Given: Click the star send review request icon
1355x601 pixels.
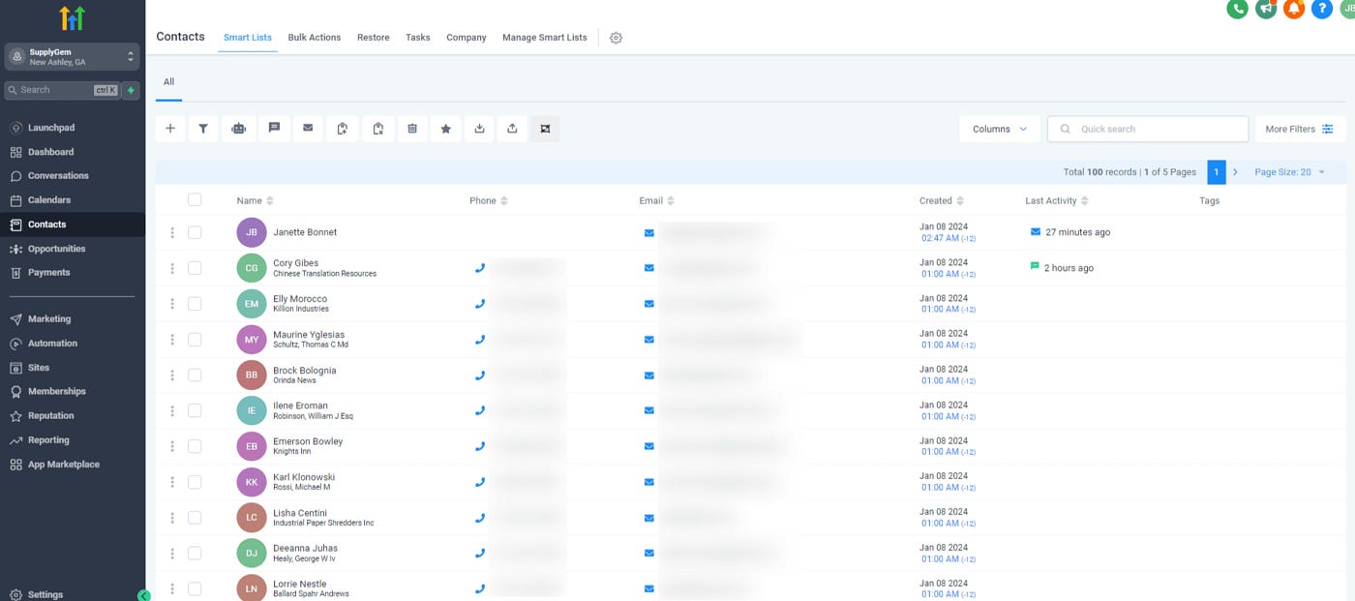Looking at the screenshot, I should click(445, 129).
